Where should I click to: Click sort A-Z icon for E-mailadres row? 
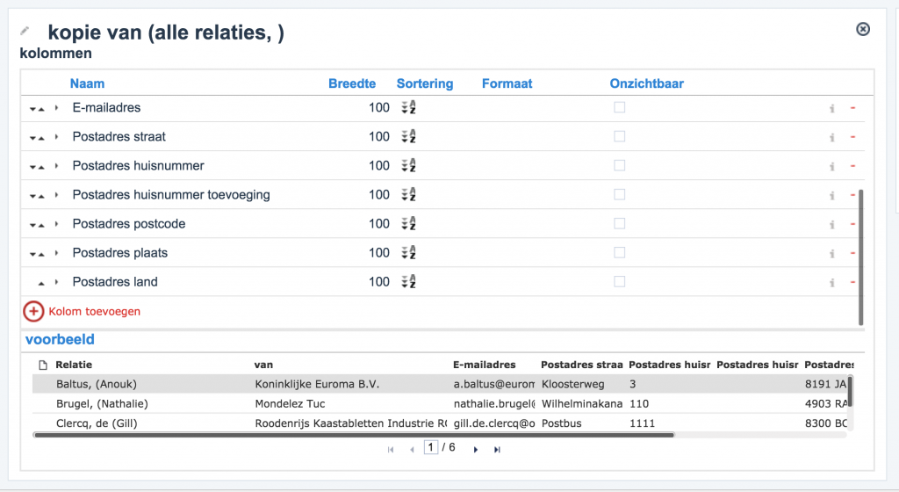click(x=408, y=108)
